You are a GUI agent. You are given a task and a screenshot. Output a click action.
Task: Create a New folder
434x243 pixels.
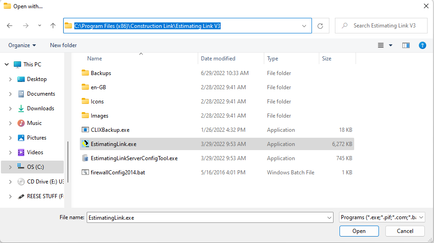coord(63,45)
